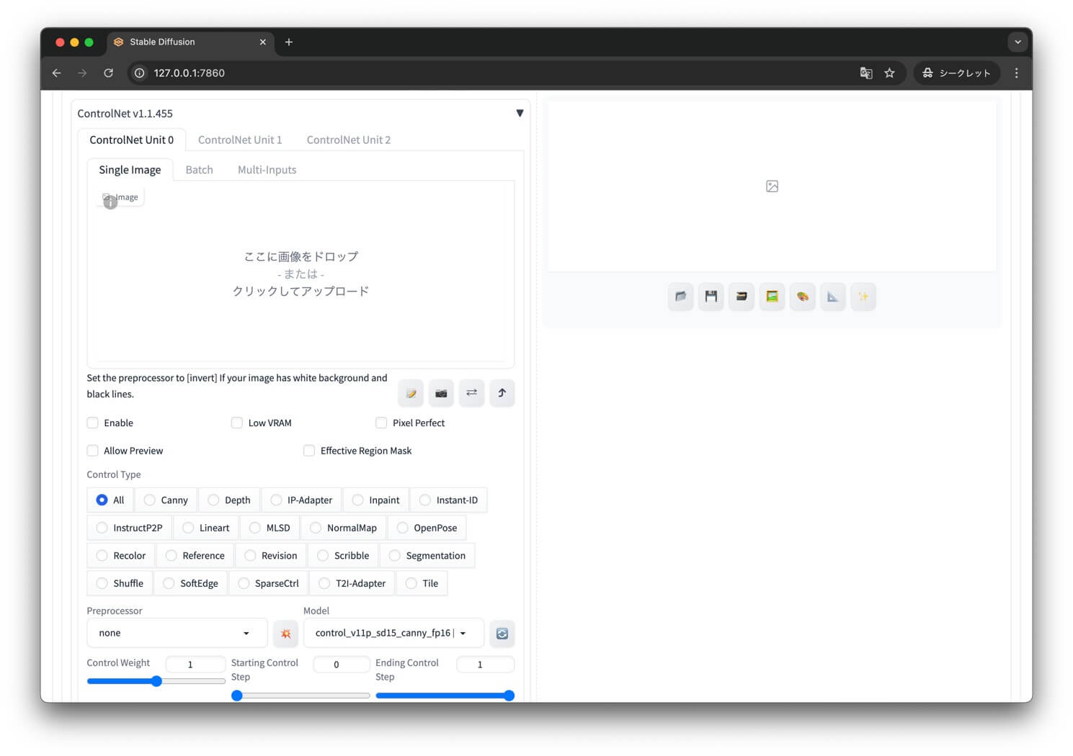Click the Ending Control Step value field
Screen dimensions: 1073x756
pos(485,665)
